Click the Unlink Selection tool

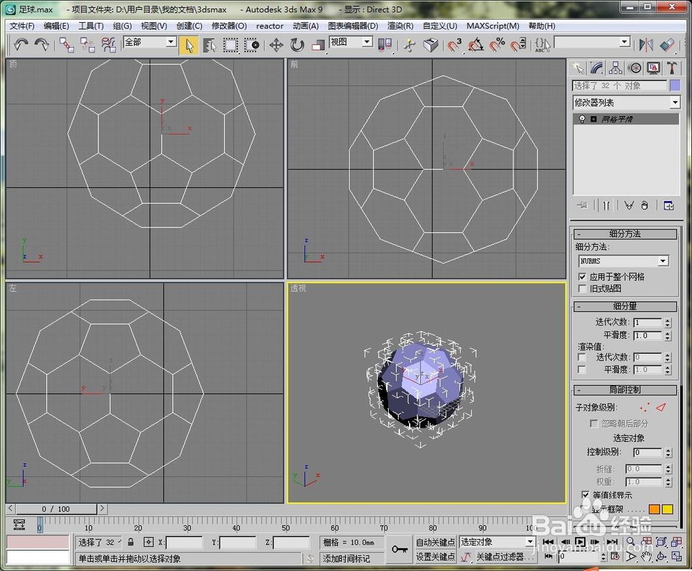click(x=87, y=45)
